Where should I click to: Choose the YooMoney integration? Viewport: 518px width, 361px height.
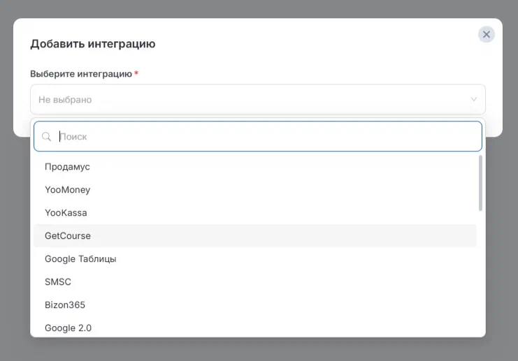[255, 190]
